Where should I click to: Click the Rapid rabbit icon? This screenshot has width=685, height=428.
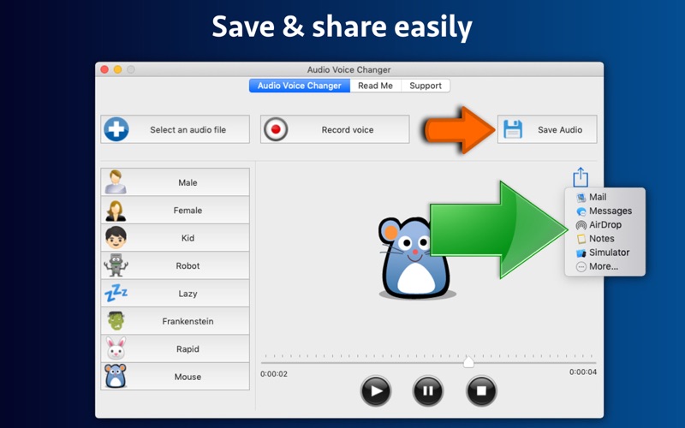(x=116, y=348)
